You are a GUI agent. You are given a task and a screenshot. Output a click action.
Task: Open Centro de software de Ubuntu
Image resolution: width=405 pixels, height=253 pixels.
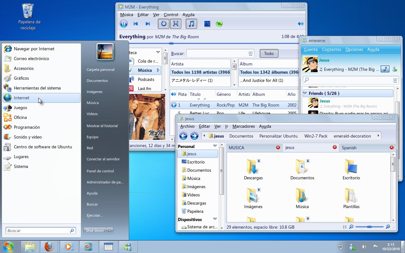[x=41, y=147]
